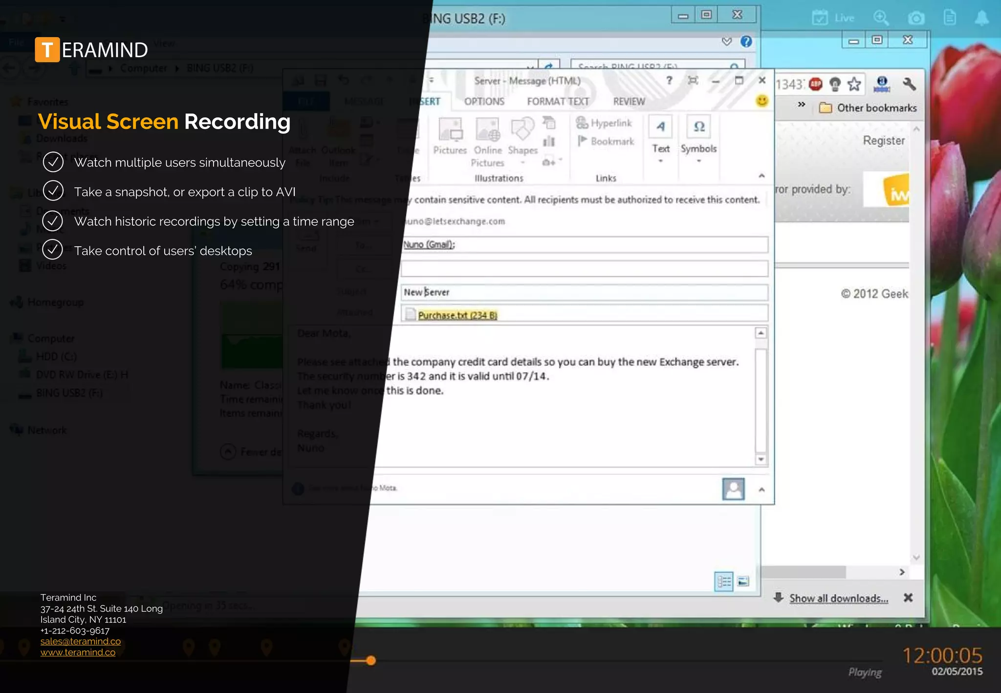
Task: Click the 12:00:05 playback time display
Action: (942, 655)
